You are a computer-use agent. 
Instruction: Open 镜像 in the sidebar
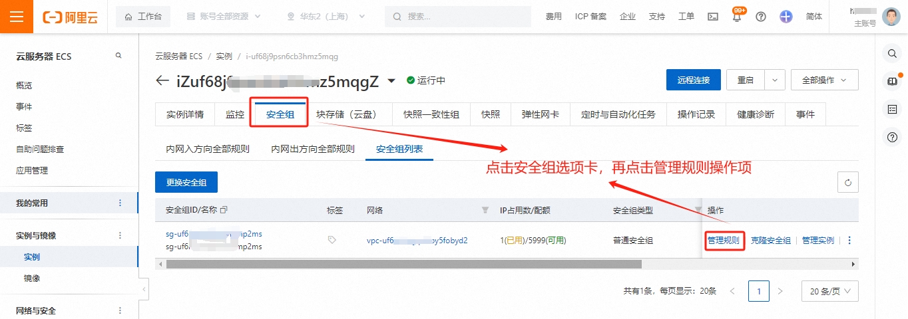pyautogui.click(x=32, y=278)
